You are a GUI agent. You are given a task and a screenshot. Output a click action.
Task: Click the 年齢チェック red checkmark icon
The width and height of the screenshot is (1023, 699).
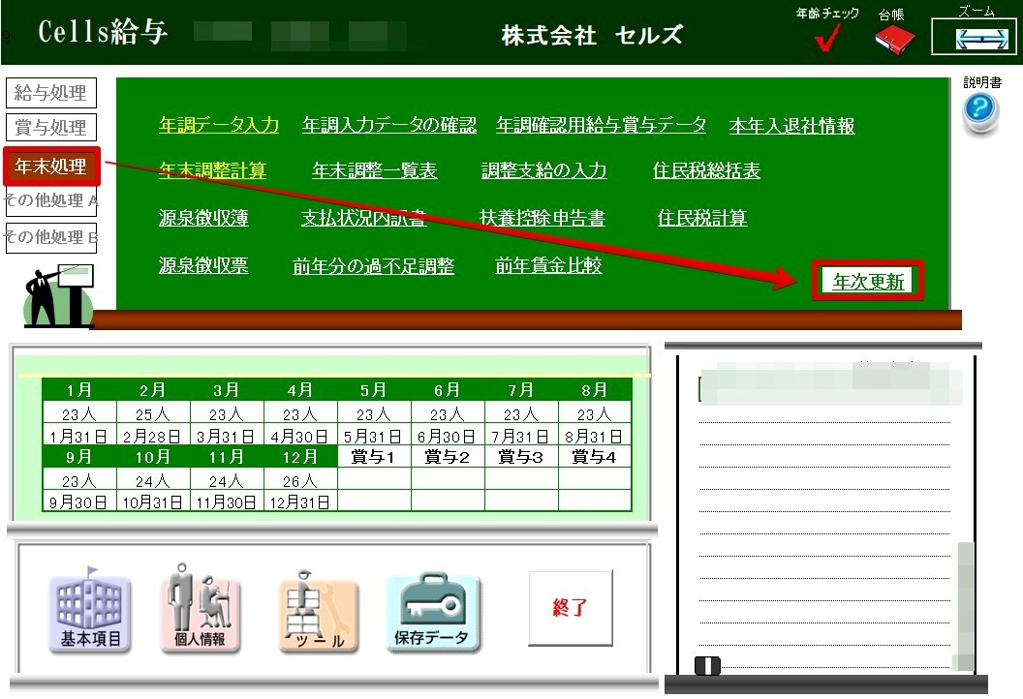point(826,38)
